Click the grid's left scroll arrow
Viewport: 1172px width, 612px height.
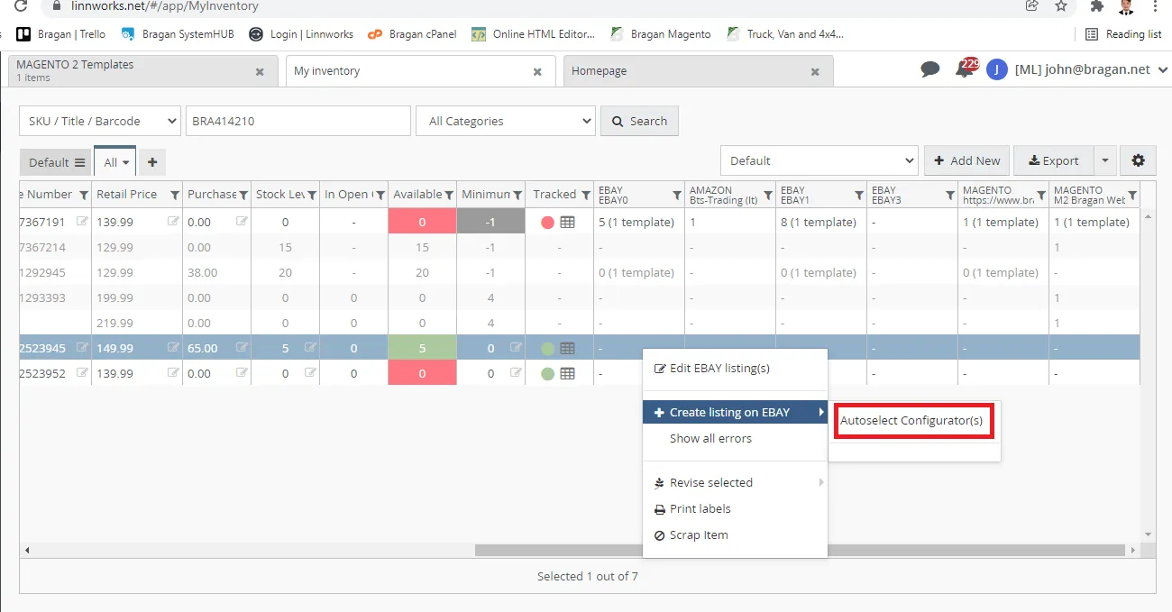27,550
